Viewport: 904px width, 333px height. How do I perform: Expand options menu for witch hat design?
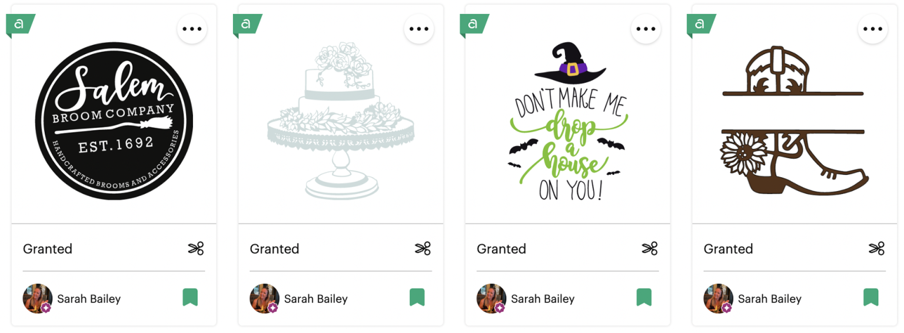(646, 29)
